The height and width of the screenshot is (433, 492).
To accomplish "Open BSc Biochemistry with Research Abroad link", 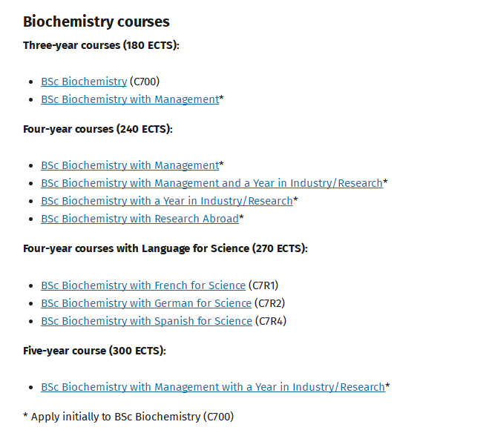I will point(140,219).
